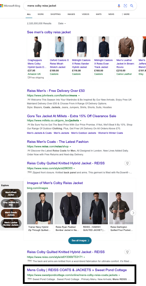This screenshot has height=286, width=146.
Task: Expand millets.co.uk URL dropdown arrow
Action: 81,121
